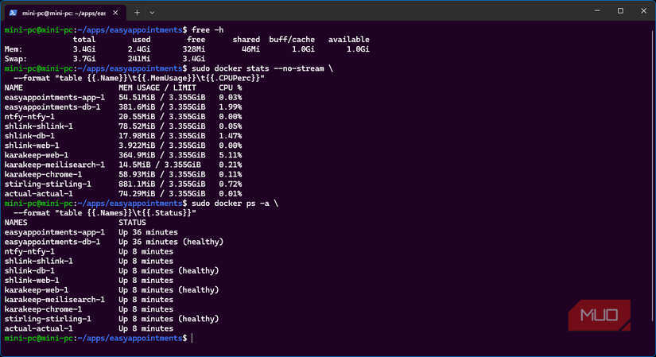The height and width of the screenshot is (357, 656).
Task: Click actual-actual-1 in the stats table
Action: click(39, 193)
